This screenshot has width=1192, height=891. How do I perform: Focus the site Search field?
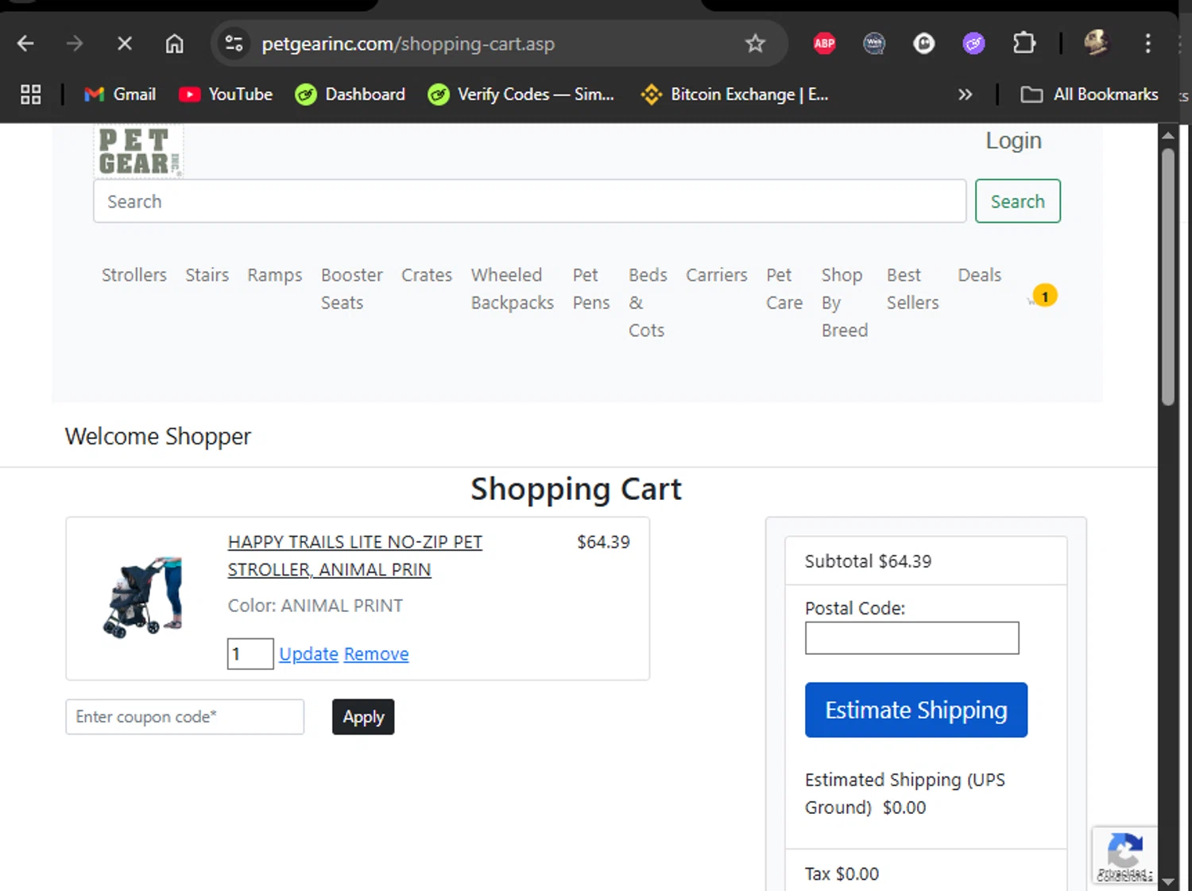529,201
